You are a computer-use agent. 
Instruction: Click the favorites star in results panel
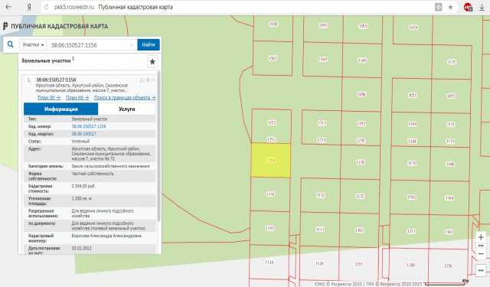click(x=152, y=62)
